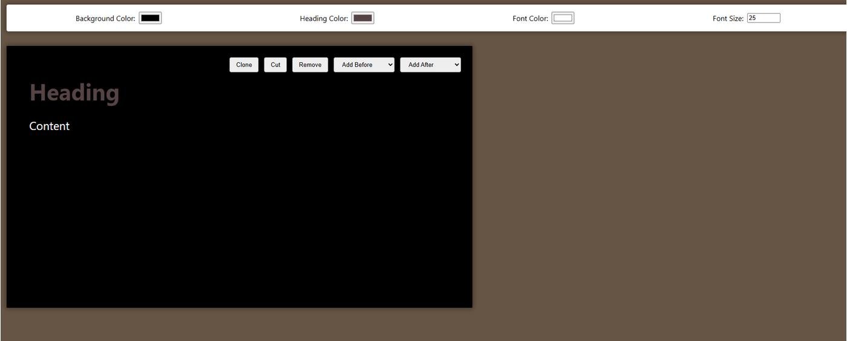Open the Heading Color picker swatch
This screenshot has width=847, height=341.
point(362,18)
